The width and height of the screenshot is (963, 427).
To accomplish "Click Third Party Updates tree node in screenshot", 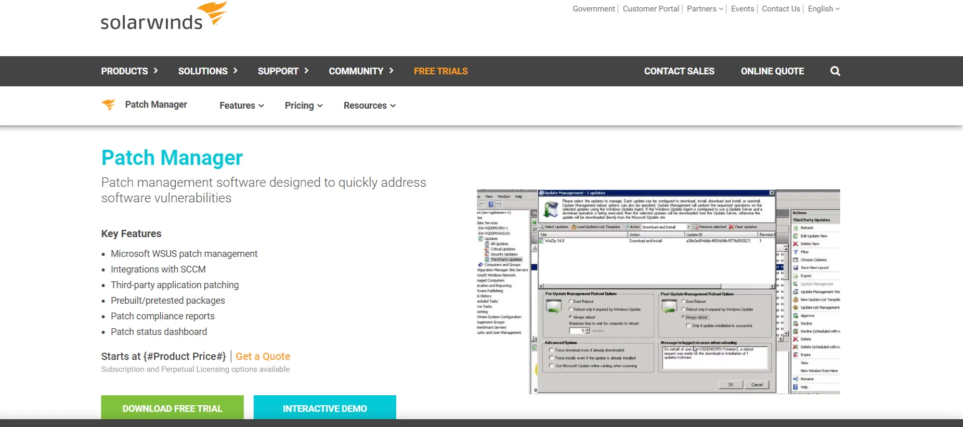I will [506, 260].
